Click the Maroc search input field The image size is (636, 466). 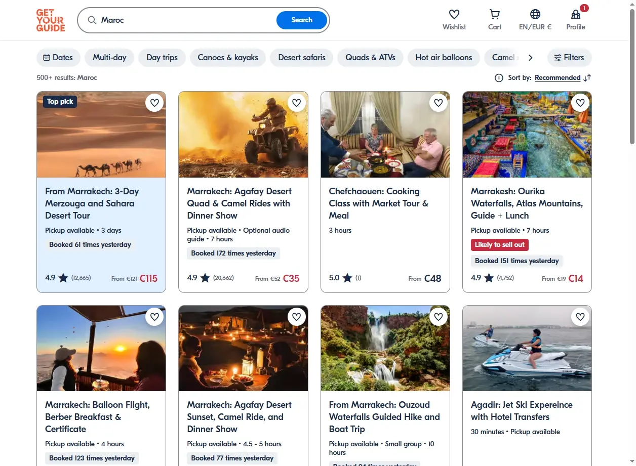[x=186, y=20]
